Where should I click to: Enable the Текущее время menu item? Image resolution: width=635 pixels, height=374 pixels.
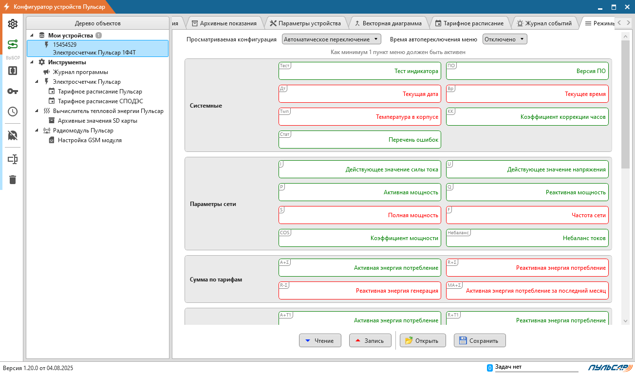point(527,94)
